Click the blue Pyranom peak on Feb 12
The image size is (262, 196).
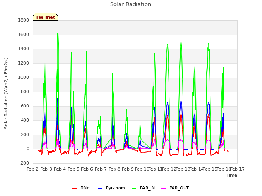pos(167,102)
